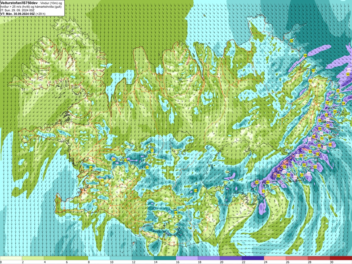Select the 6–8 m/s olive green legend swatch
This screenshot has height=264, width=352.
tap(77, 258)
